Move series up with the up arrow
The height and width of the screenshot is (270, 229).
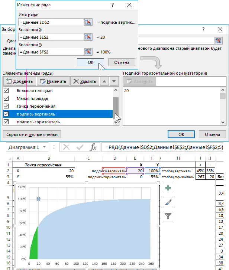click(105, 81)
